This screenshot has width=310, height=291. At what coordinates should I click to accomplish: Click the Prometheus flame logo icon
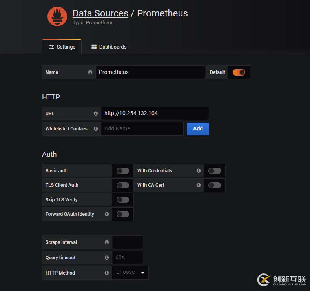tap(57, 16)
